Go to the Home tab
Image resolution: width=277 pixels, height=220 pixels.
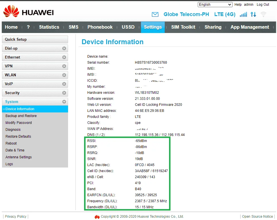click(x=11, y=27)
